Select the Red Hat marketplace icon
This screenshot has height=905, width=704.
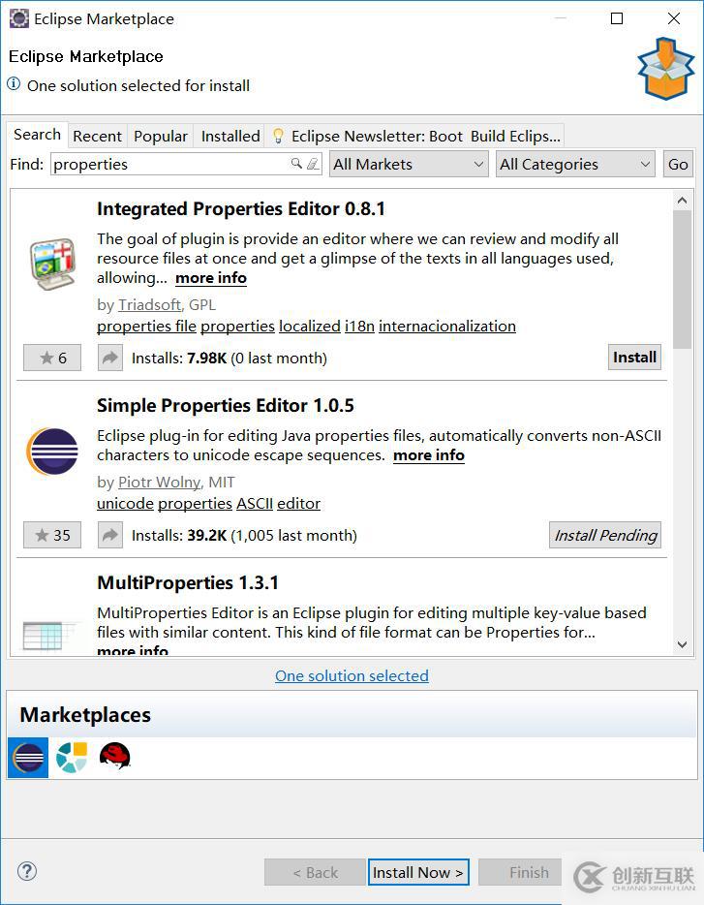click(x=115, y=756)
